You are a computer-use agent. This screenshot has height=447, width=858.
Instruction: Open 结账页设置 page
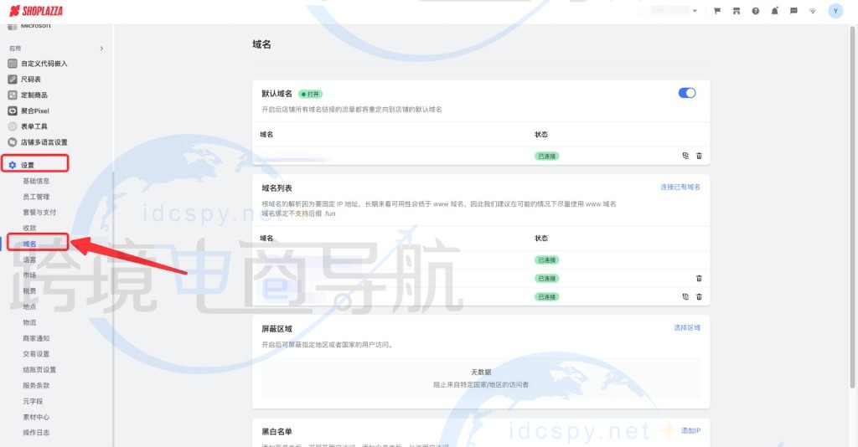[x=39, y=369]
